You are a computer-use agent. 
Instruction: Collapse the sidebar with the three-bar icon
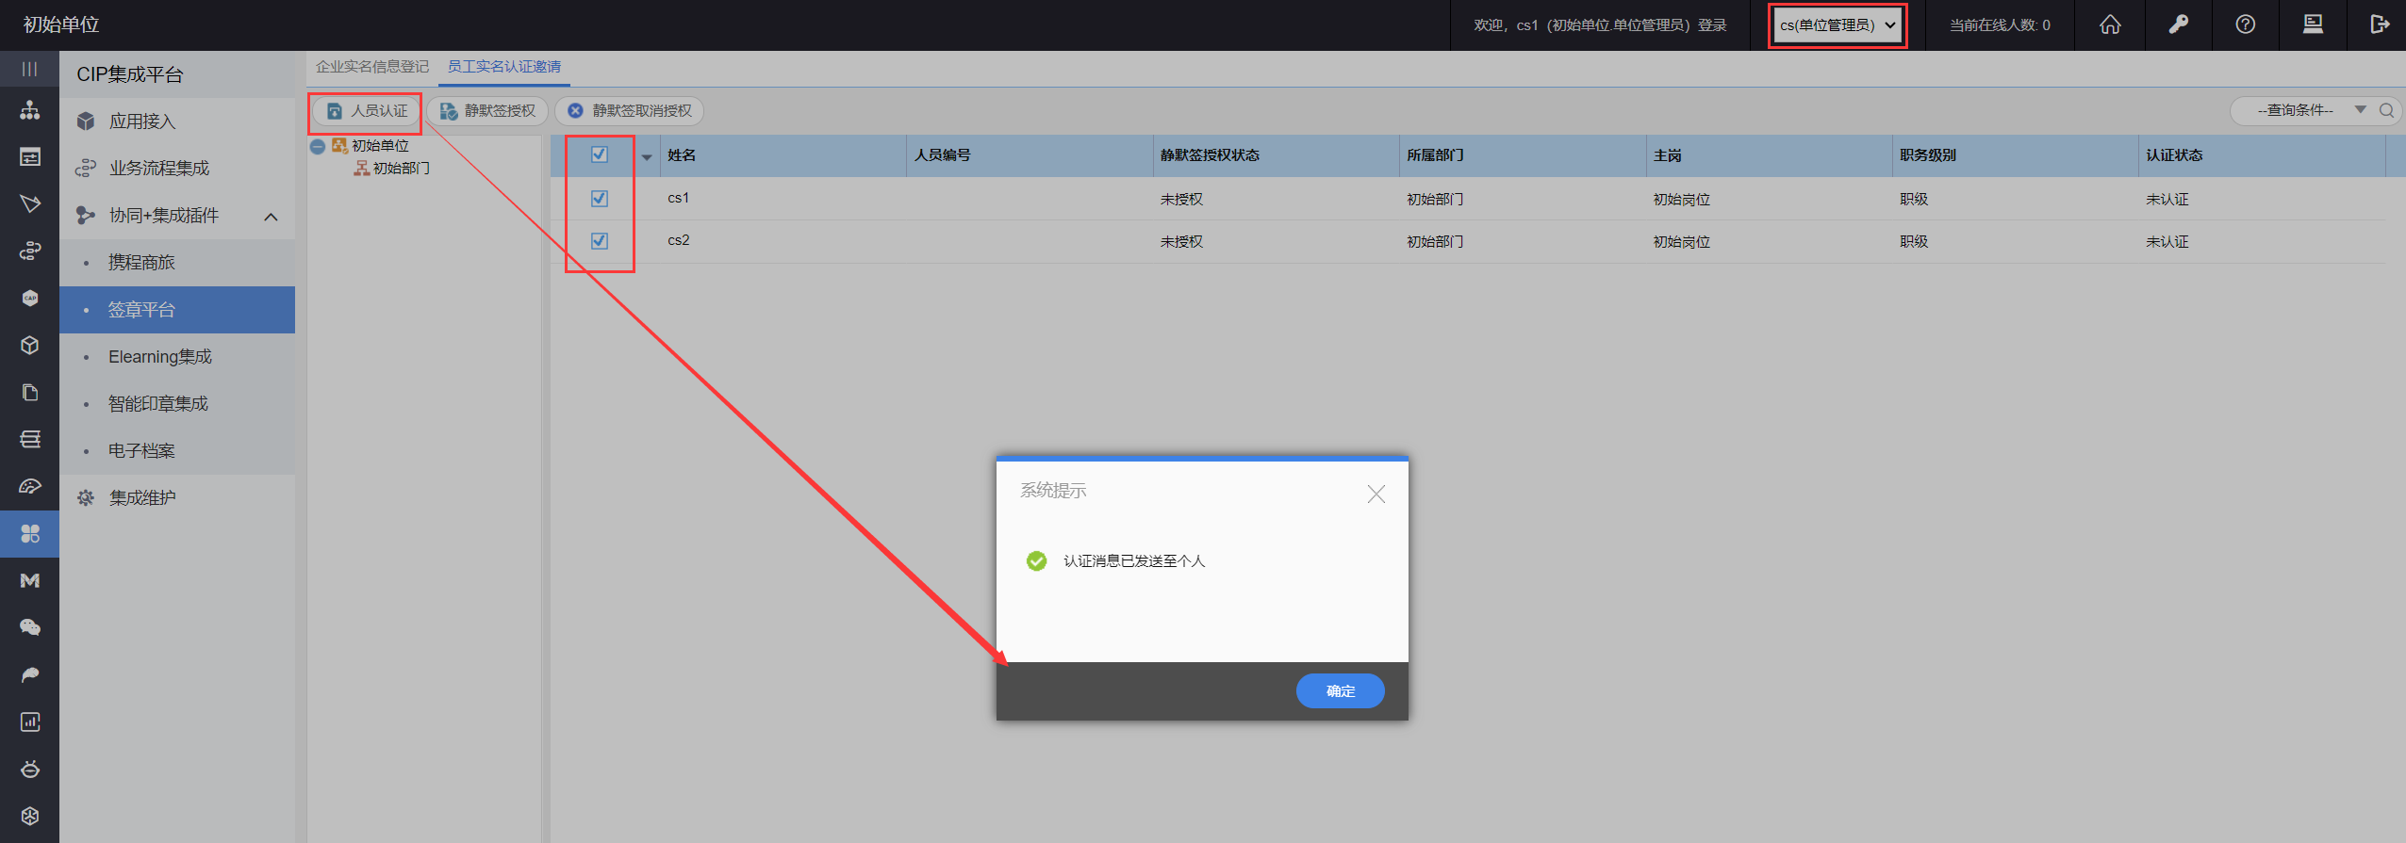29,69
